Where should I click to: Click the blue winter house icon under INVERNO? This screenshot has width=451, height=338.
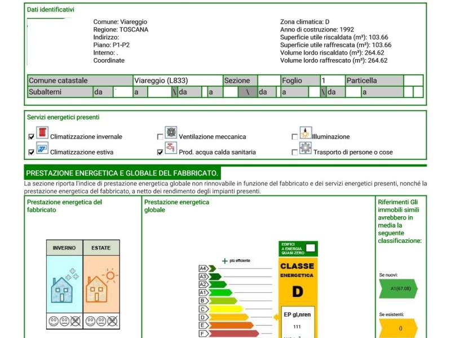click(64, 287)
